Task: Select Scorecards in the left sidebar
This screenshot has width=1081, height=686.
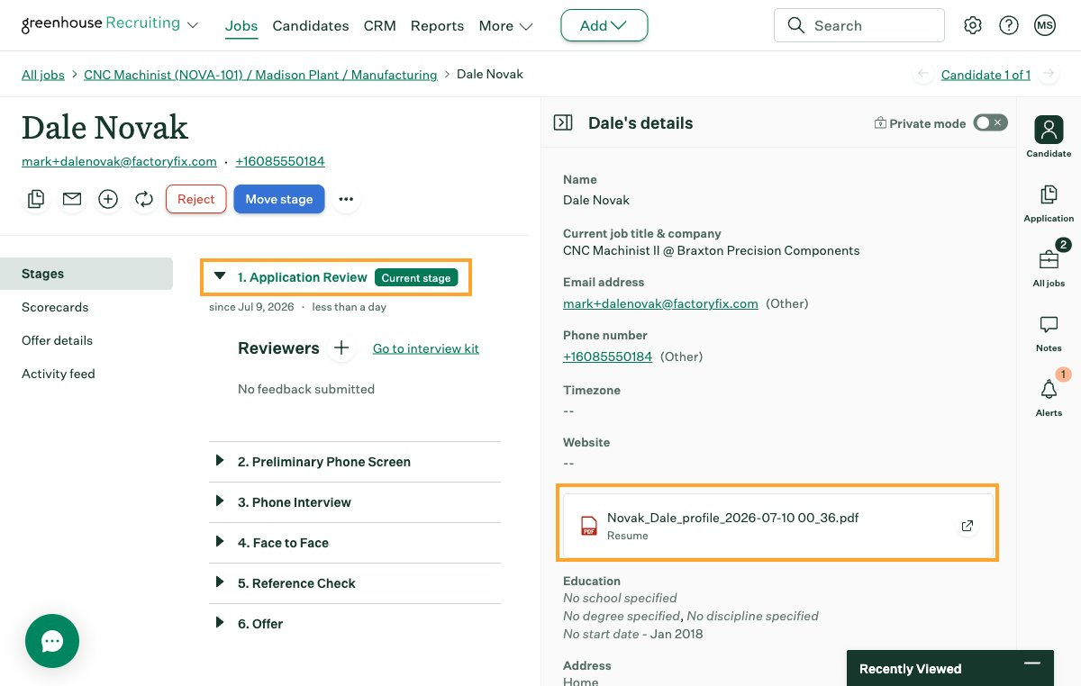Action: [55, 307]
